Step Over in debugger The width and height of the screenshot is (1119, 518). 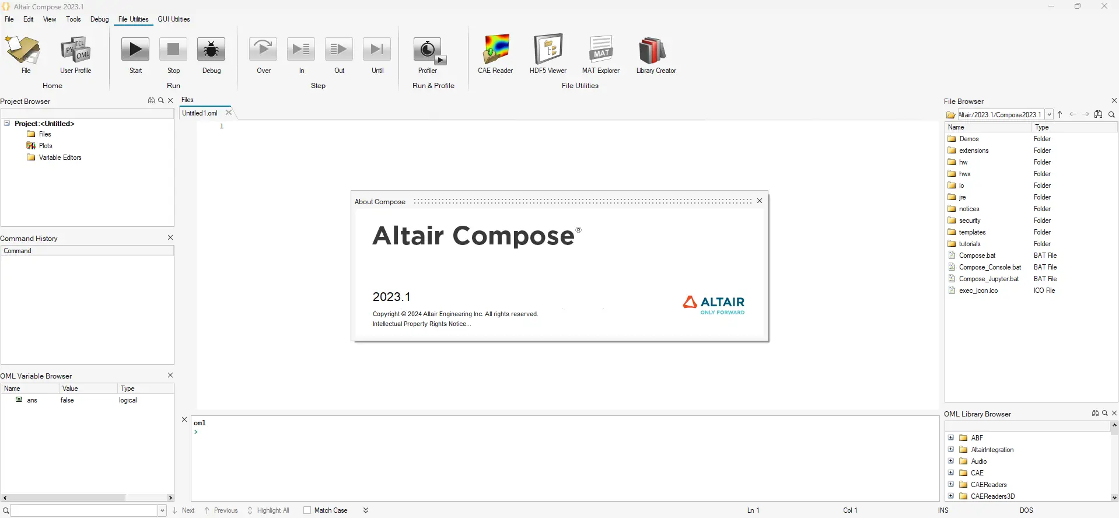(x=264, y=54)
